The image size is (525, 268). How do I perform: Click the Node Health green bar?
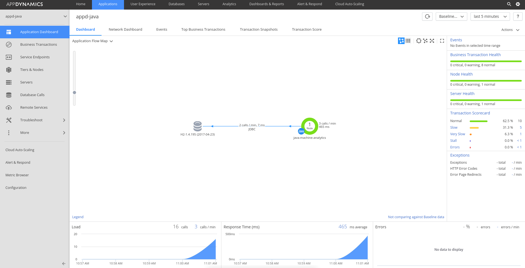tap(486, 81)
